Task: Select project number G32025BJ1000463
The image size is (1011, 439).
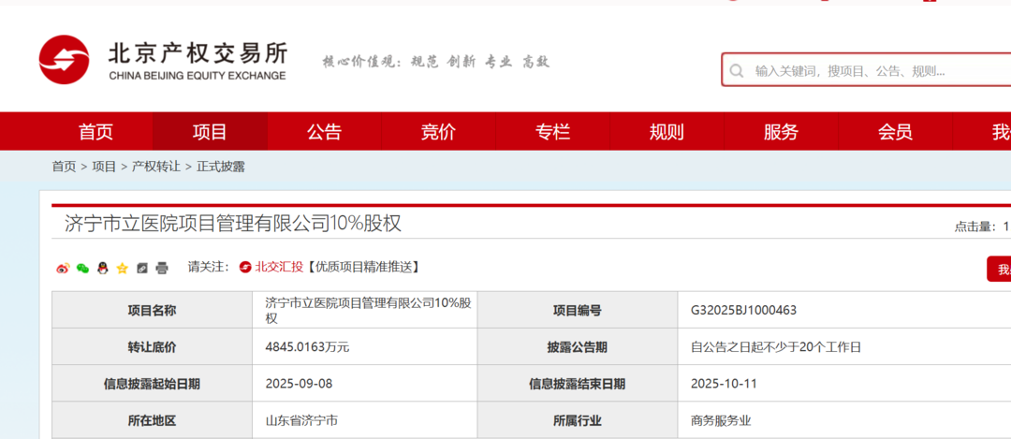Action: pos(743,311)
